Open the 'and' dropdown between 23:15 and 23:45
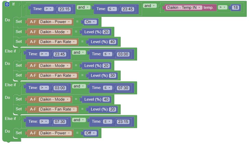The image size is (249, 144). (84, 7)
